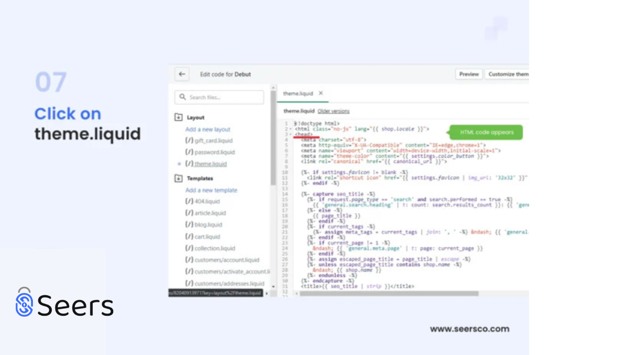This screenshot has width=631, height=355.
Task: Fold code at line 2 arrow
Action: (291, 129)
